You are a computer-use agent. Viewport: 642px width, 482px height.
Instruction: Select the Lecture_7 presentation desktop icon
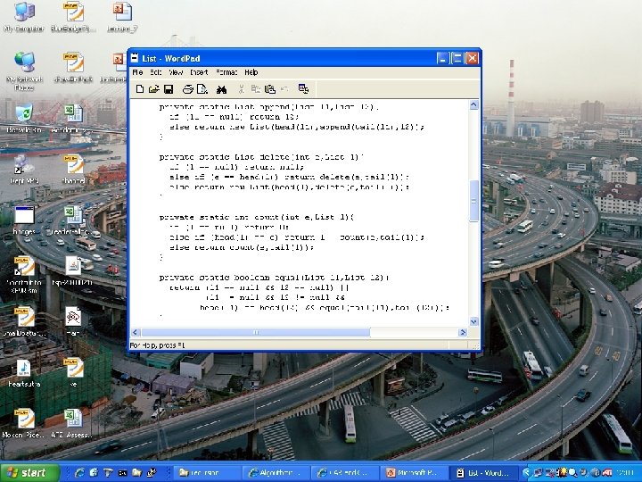(x=122, y=17)
